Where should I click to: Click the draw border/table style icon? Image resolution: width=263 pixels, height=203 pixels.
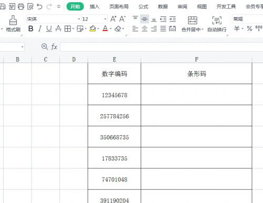coord(80,28)
